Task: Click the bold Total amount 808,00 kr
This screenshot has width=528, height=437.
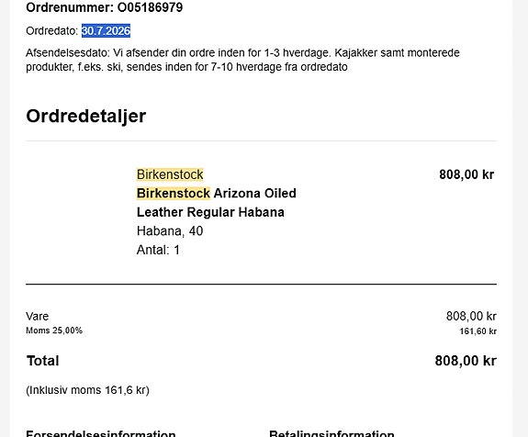Action: pos(466,361)
